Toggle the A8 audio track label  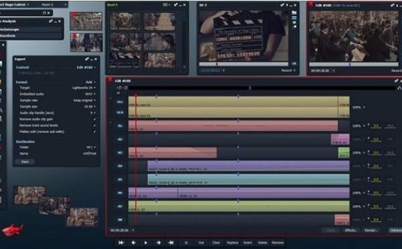pyautogui.click(x=120, y=220)
